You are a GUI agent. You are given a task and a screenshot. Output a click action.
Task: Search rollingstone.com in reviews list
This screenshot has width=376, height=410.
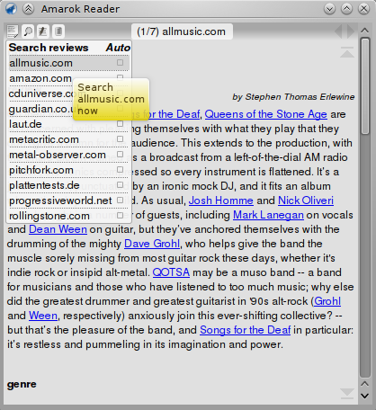(49, 216)
